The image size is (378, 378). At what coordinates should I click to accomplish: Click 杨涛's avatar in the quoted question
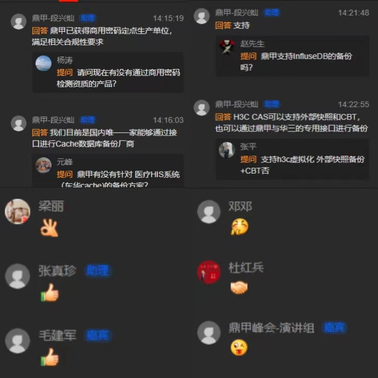point(44,63)
